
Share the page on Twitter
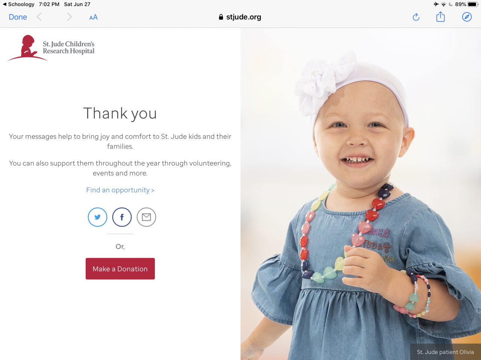98,217
